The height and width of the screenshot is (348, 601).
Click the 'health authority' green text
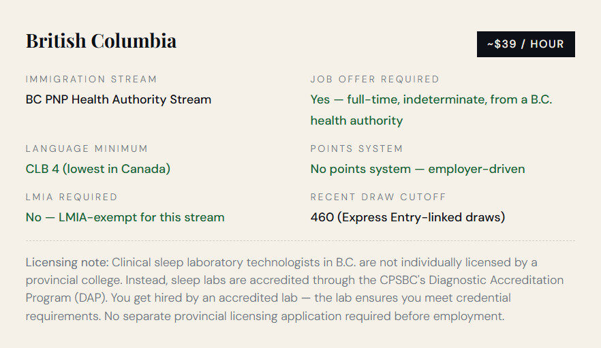356,121
